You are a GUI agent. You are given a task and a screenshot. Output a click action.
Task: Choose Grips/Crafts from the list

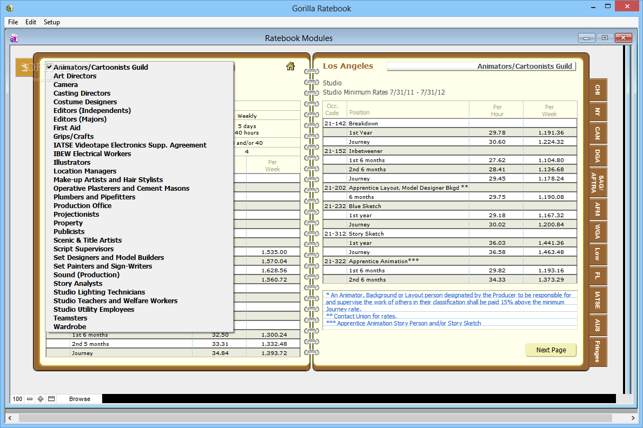pyautogui.click(x=140, y=137)
